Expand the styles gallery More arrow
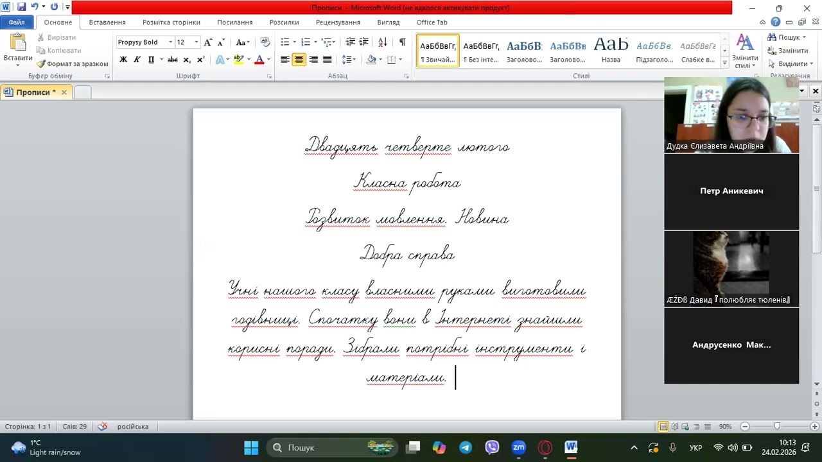The image size is (822, 462). (724, 62)
